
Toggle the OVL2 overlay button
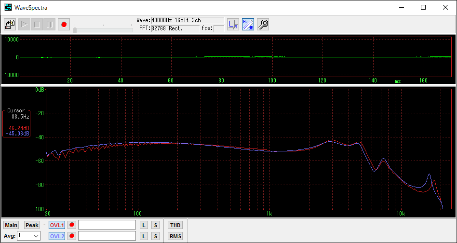pos(57,236)
